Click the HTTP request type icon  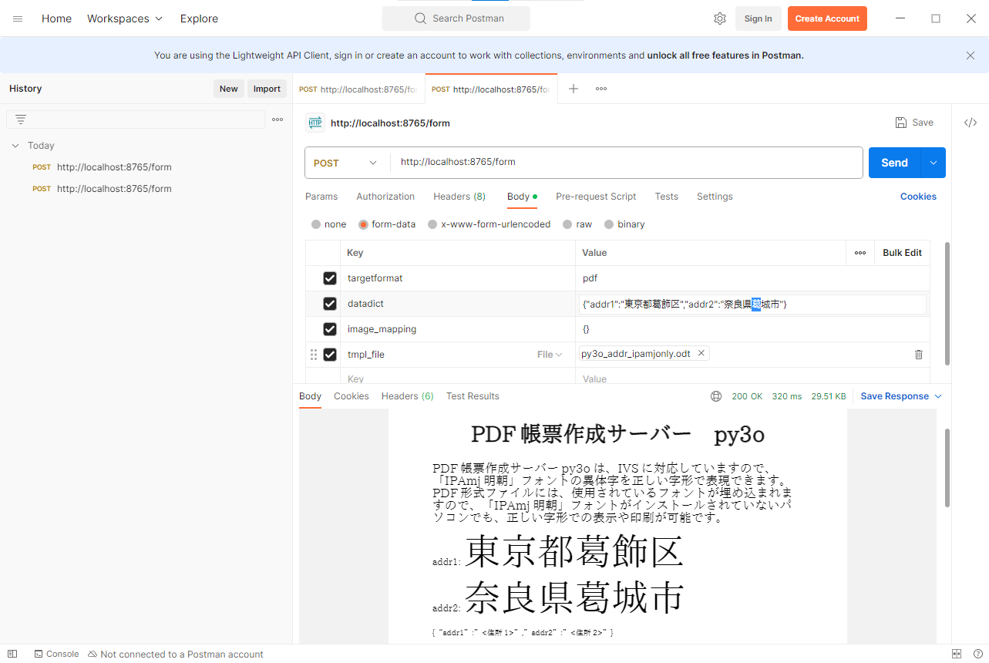coord(315,123)
